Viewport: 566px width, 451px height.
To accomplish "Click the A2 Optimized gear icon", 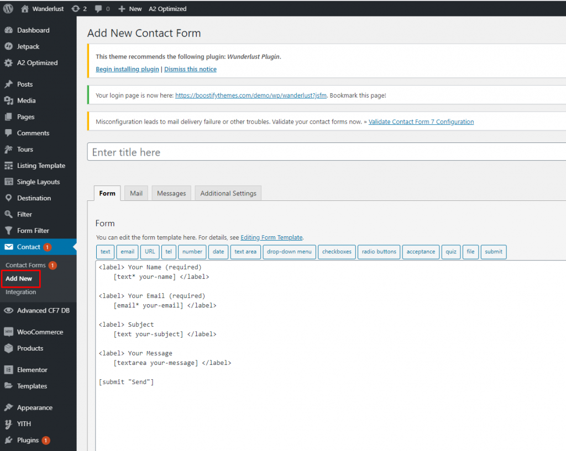I will (x=9, y=63).
